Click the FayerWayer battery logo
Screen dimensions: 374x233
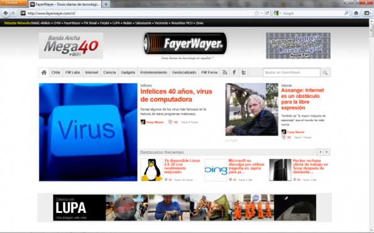[185, 43]
